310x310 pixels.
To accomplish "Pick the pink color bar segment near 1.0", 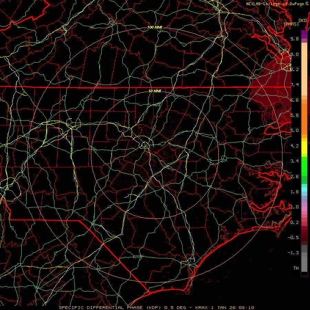I will 304,209.
